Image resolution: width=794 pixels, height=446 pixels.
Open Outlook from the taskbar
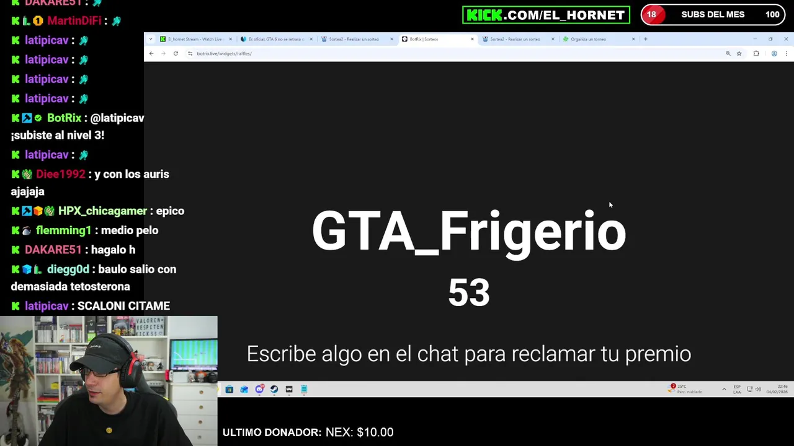[x=244, y=389]
